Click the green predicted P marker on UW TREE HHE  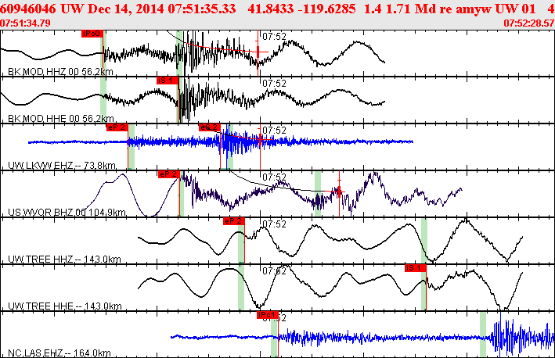click(x=241, y=288)
